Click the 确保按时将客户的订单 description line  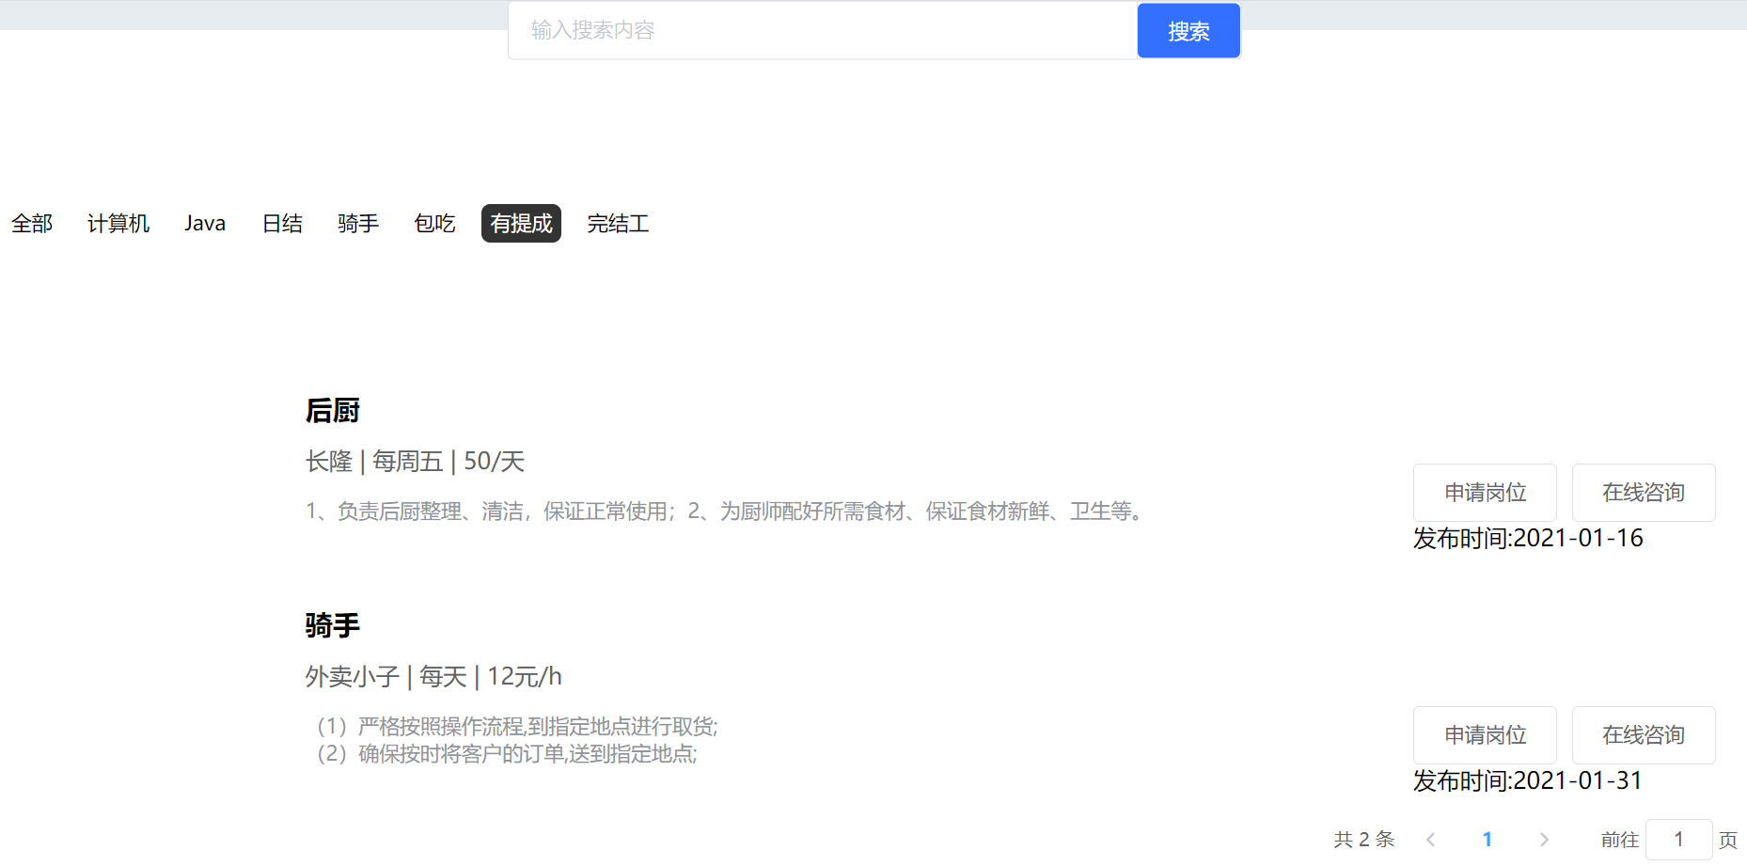[x=507, y=754]
